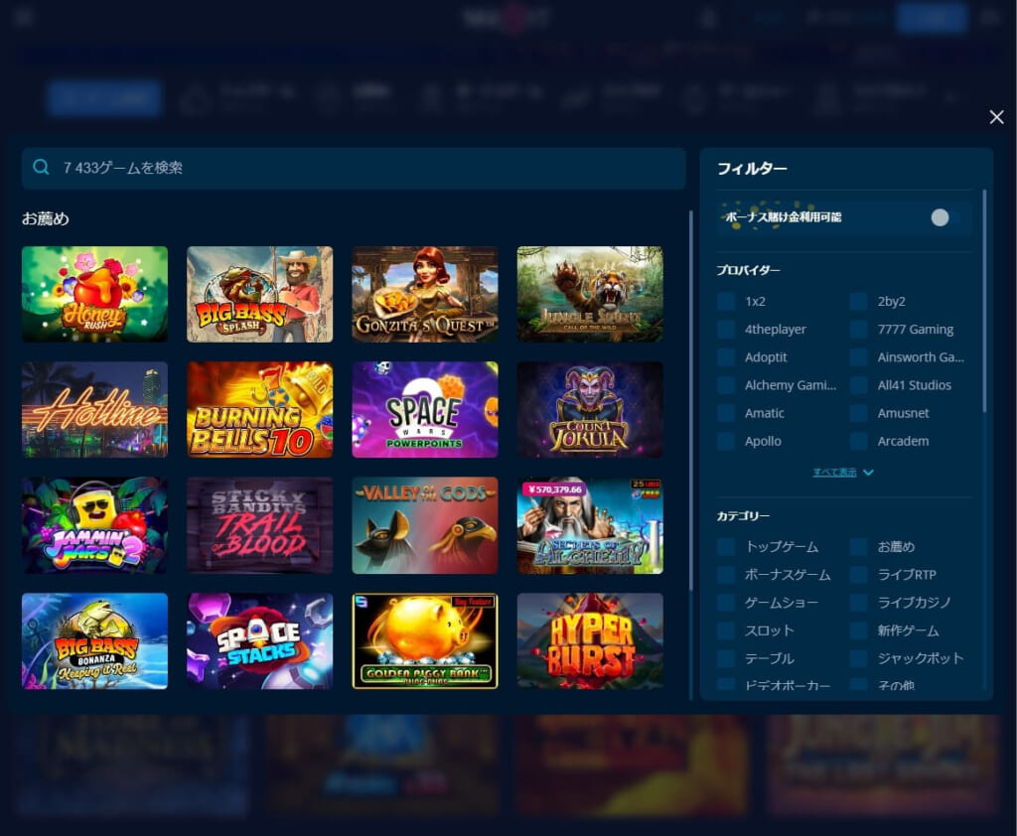Select the Count Jokula game
Screen dimensions: 1017x836
click(590, 409)
